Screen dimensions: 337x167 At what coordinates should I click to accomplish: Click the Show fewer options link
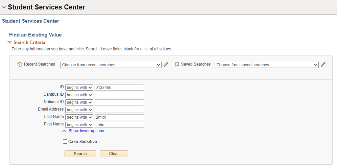pos(86,131)
